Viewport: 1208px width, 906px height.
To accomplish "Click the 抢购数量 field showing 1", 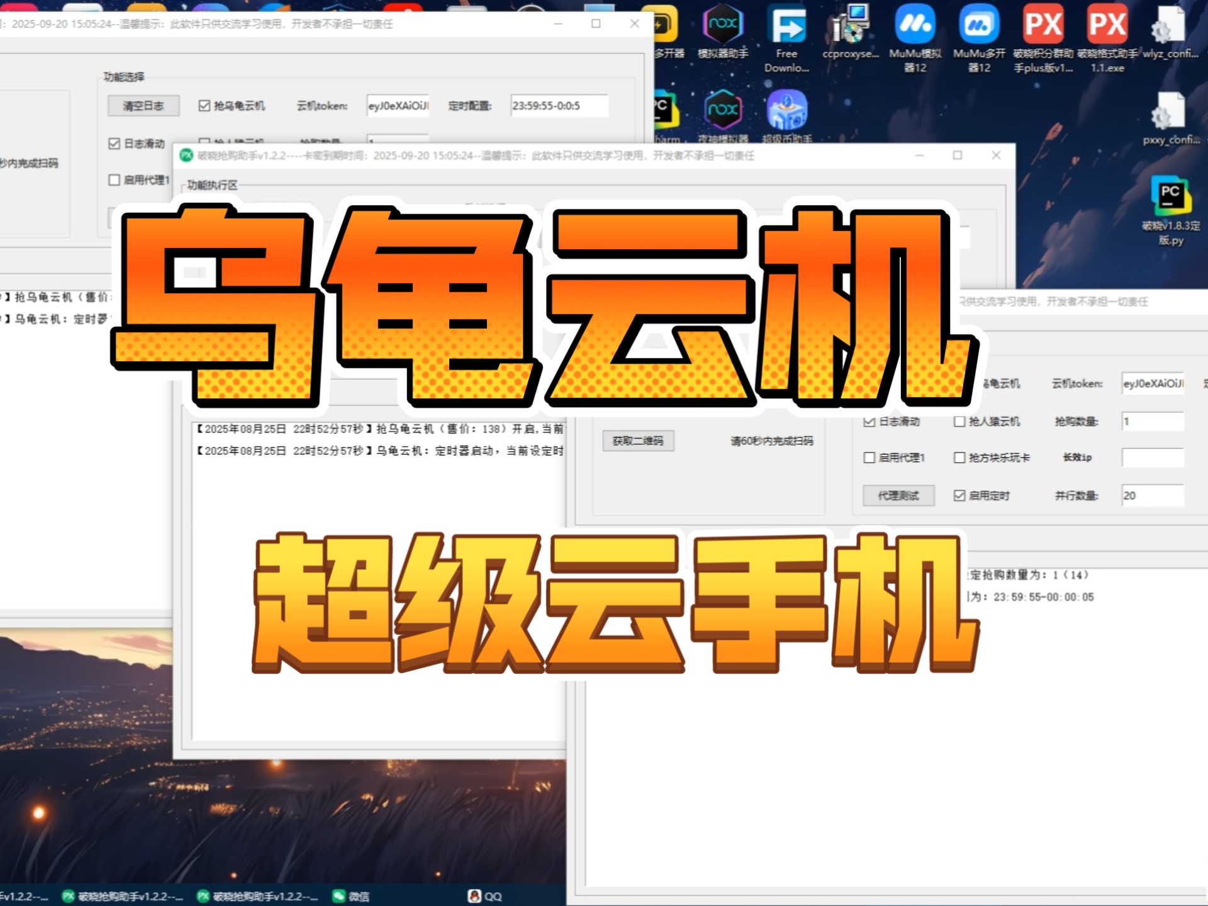I will [x=1153, y=422].
